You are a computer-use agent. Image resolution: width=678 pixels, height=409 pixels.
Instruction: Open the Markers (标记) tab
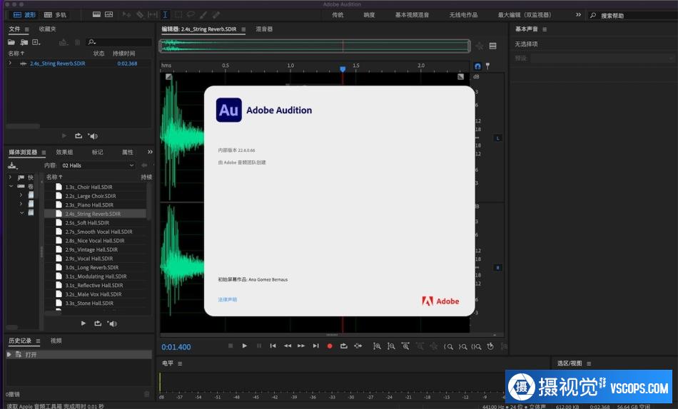point(97,152)
